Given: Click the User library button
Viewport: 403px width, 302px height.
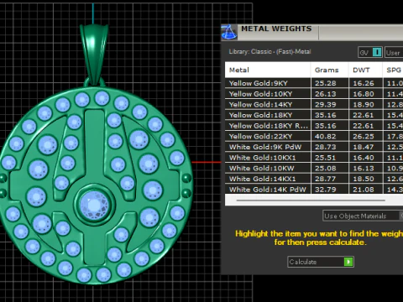Looking at the screenshot, I should pyautogui.click(x=394, y=52).
